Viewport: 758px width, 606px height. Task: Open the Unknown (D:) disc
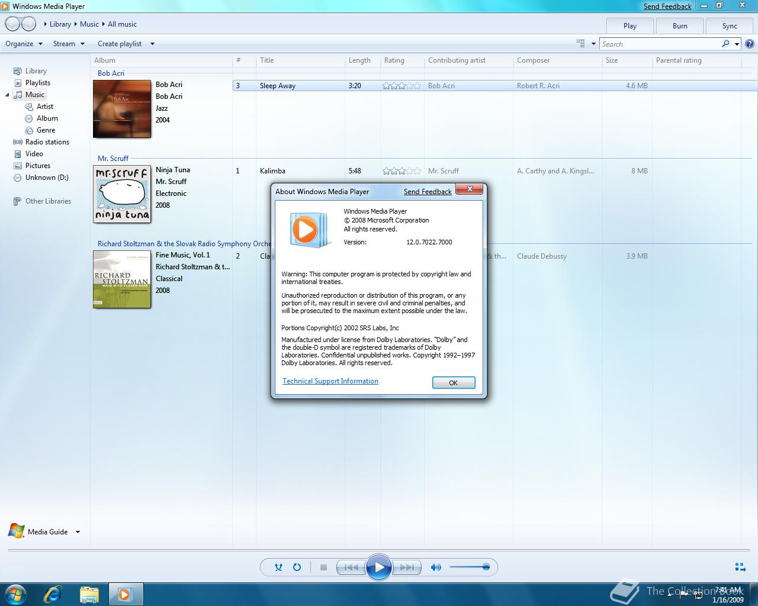[x=41, y=178]
